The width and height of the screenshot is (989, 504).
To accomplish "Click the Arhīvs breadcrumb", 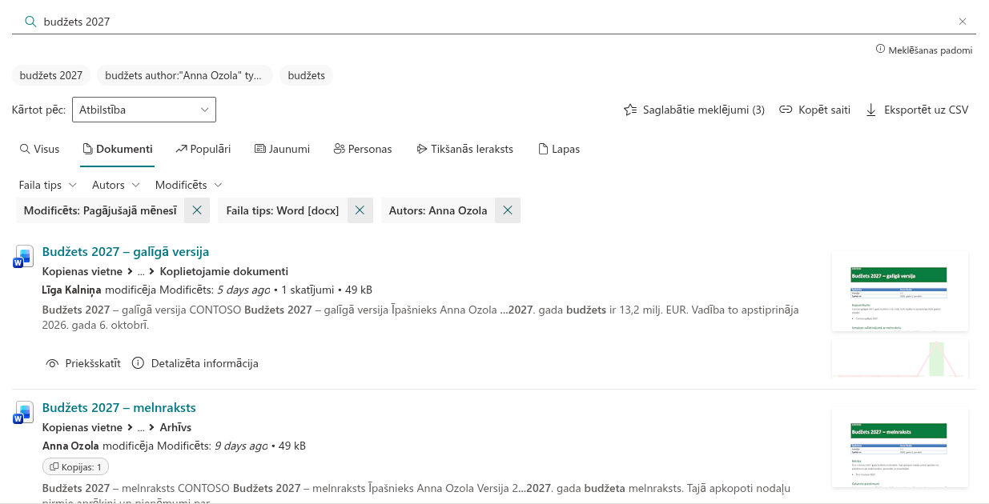I will click(175, 427).
